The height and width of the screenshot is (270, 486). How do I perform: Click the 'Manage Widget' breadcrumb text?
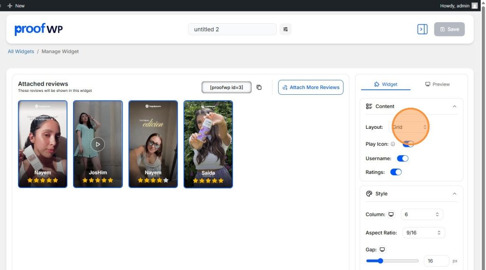(60, 51)
